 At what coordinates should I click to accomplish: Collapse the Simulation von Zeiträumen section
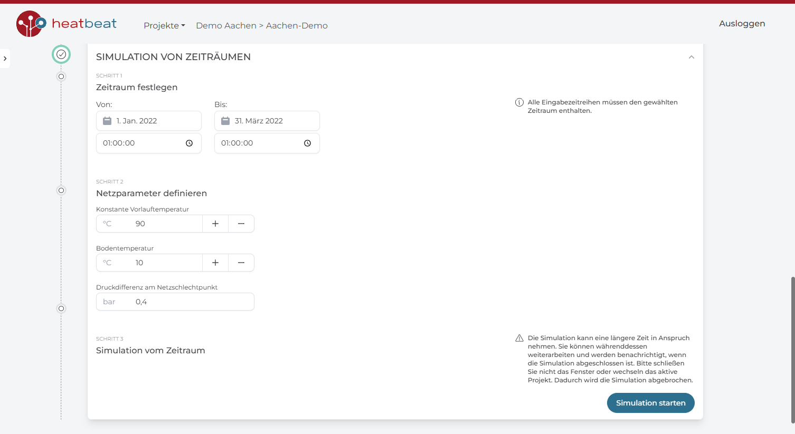click(691, 56)
